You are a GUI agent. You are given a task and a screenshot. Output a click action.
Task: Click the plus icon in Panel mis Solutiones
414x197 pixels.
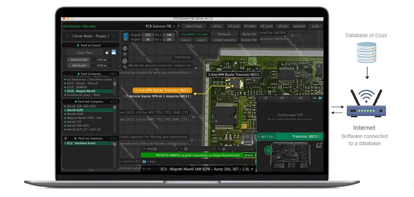[66, 138]
